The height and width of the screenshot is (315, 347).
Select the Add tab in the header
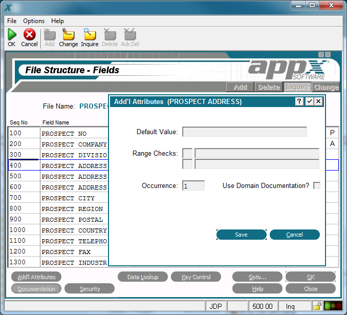[240, 87]
